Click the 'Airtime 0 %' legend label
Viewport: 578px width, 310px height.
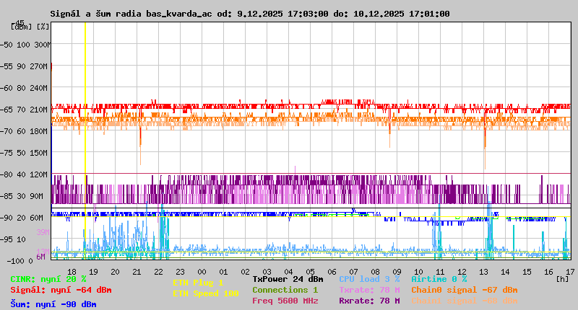point(439,279)
